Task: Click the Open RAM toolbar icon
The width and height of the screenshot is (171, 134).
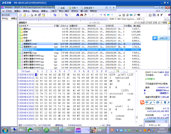Action: pyautogui.click(x=131, y=15)
